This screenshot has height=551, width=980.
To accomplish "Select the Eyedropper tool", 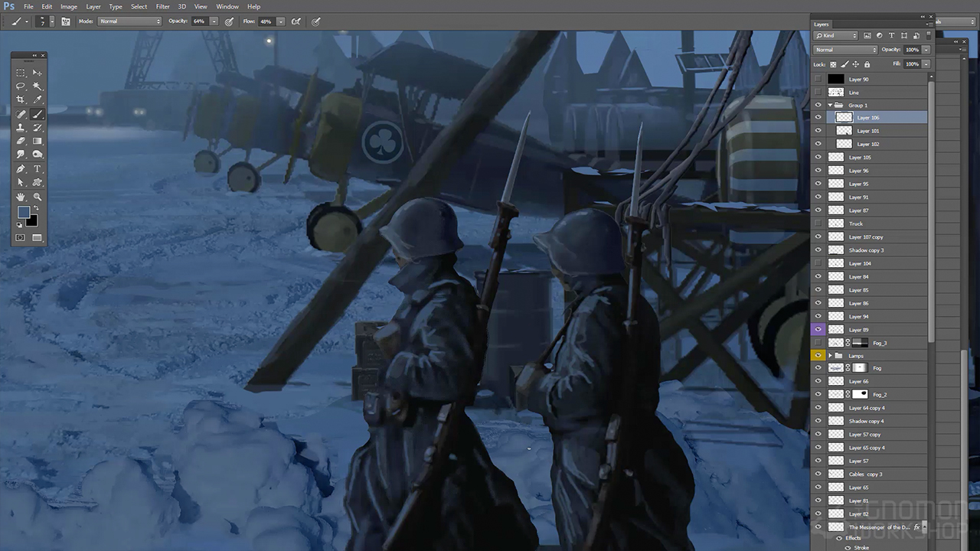I will point(38,100).
